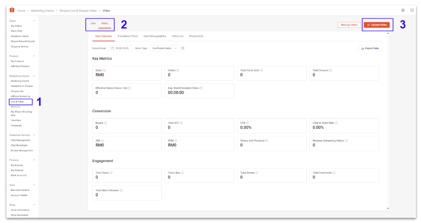Collapse the Finance sidebar section
421x223 pixels.
[x=34, y=160]
